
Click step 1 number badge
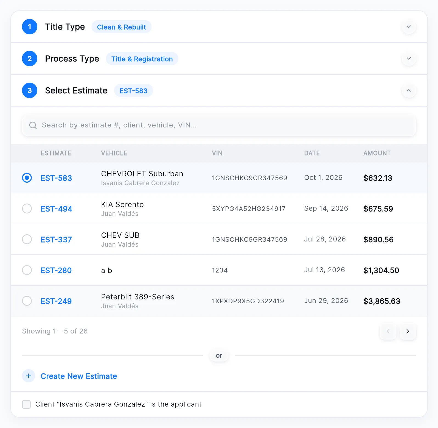pyautogui.click(x=30, y=27)
